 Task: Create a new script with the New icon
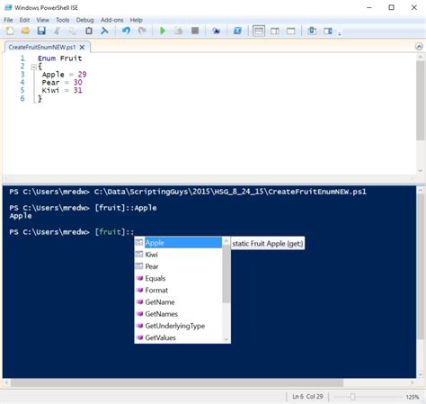[x=10, y=31]
